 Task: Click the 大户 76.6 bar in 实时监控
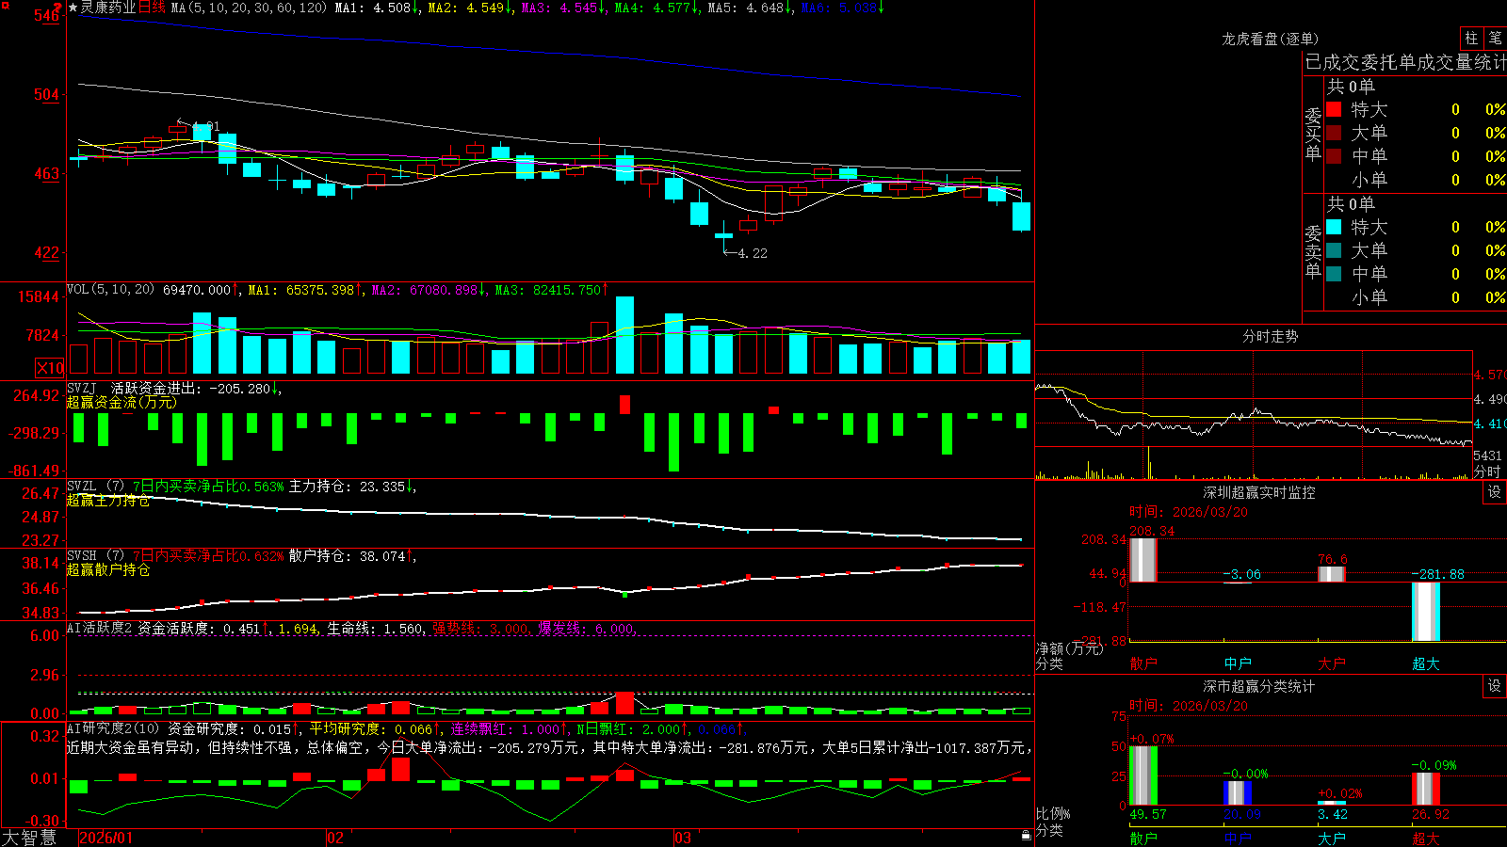pyautogui.click(x=1332, y=574)
